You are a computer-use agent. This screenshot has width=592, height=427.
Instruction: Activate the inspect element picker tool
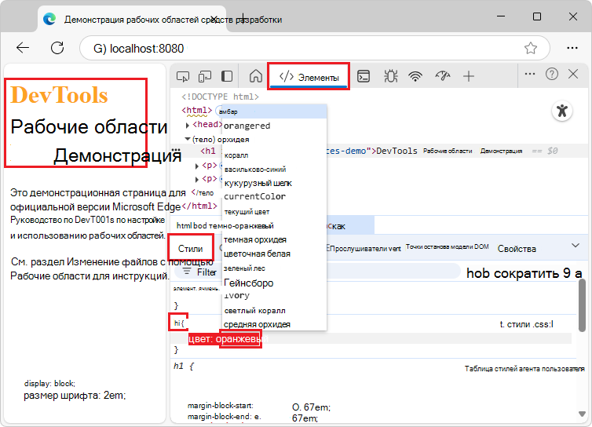(x=183, y=77)
